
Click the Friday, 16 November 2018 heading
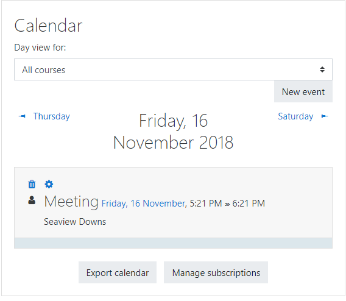coord(173,132)
